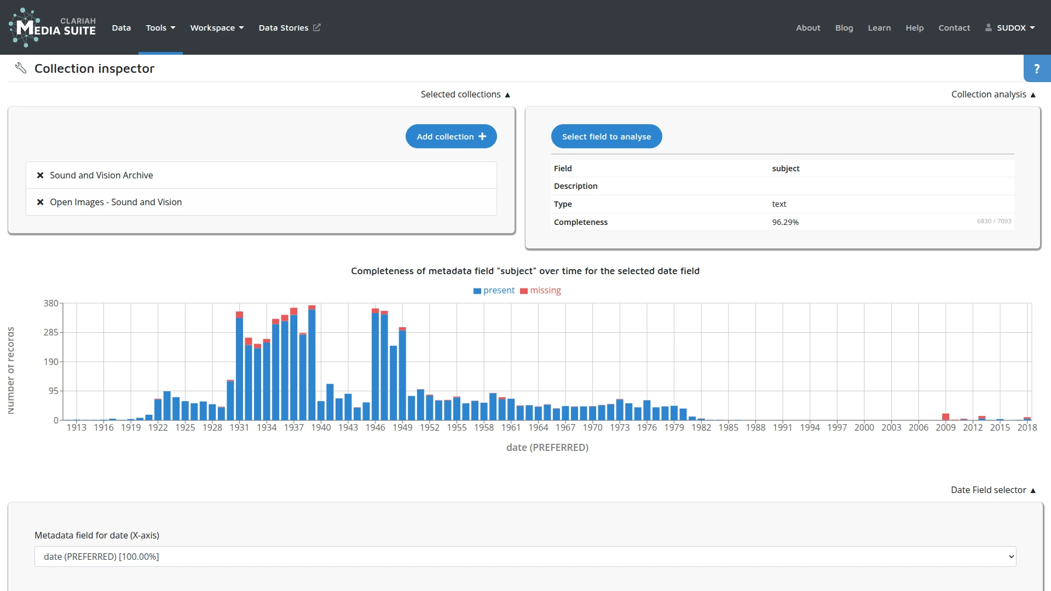
Task: Go to the Data menu item
Action: 121,28
